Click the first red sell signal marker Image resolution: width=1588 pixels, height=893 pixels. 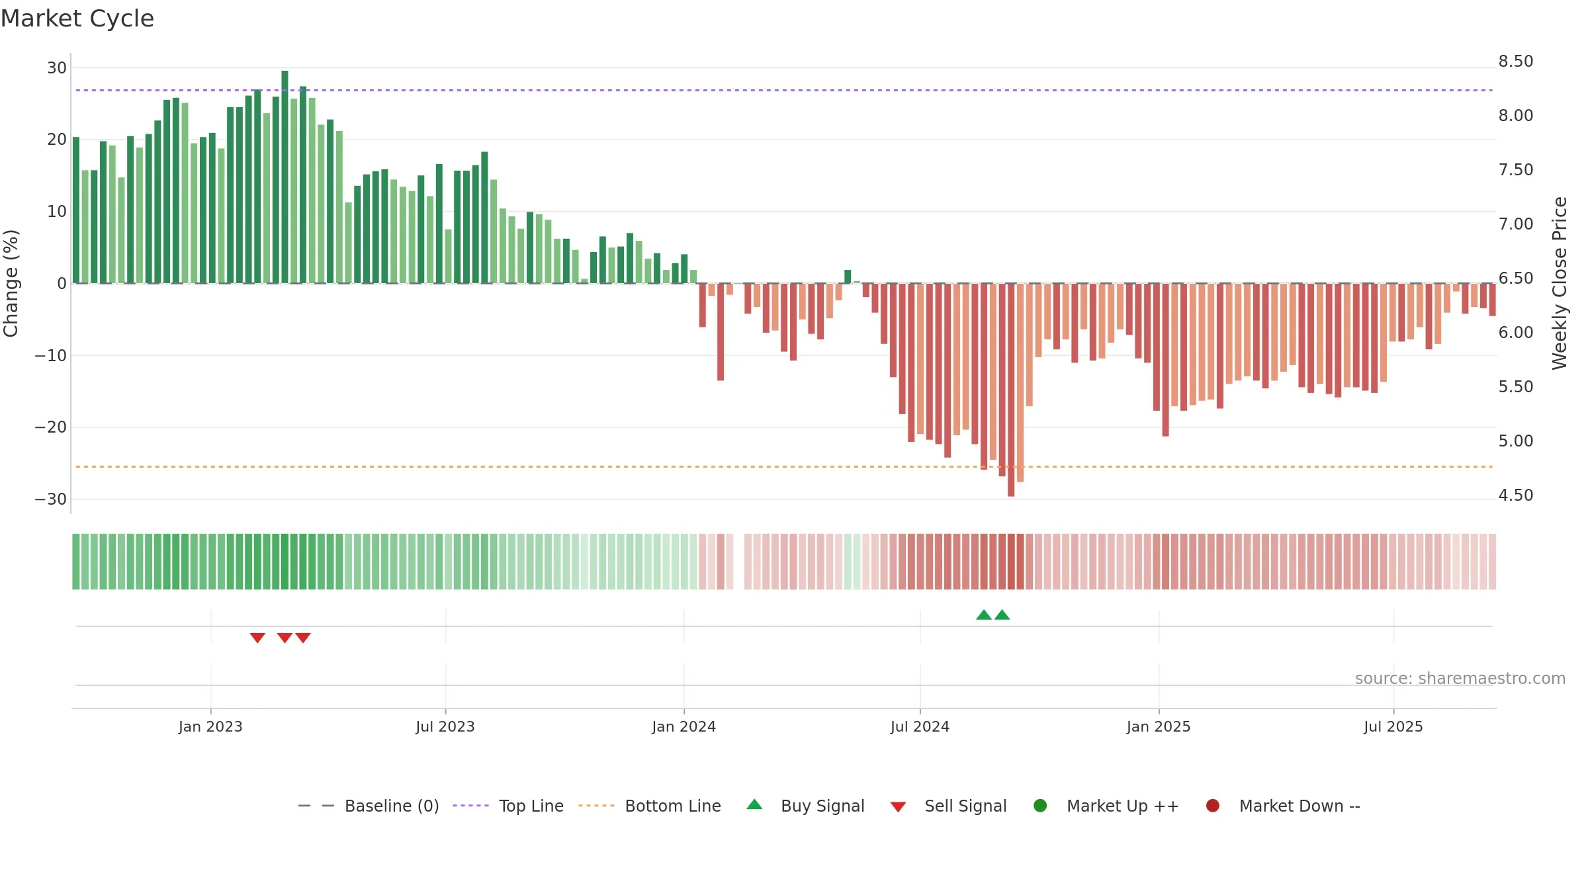coord(257,638)
